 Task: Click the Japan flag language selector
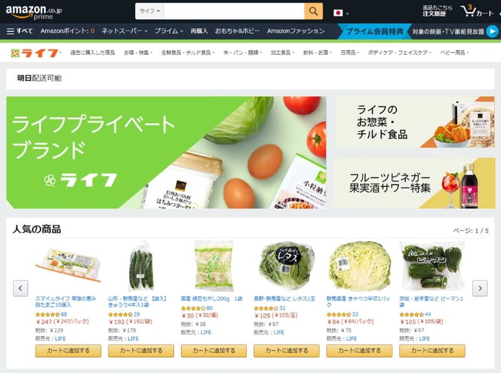pyautogui.click(x=341, y=13)
